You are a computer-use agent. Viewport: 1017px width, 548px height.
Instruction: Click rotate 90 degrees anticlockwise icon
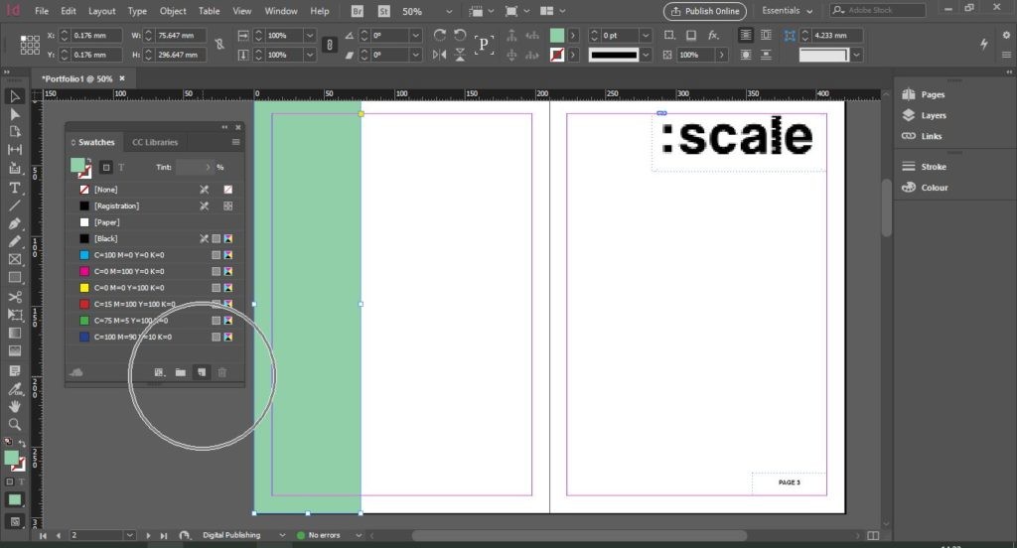pos(460,35)
